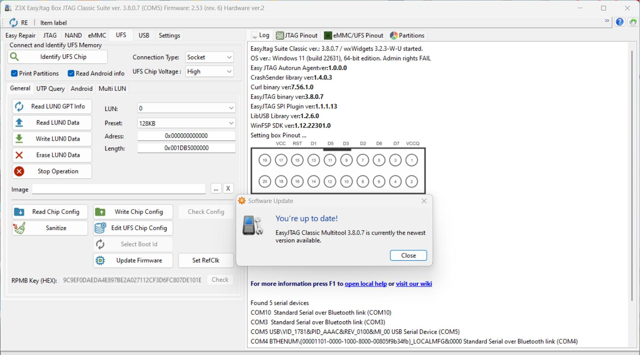Switch to the USB tab
This screenshot has height=355, width=640.
[x=144, y=36]
